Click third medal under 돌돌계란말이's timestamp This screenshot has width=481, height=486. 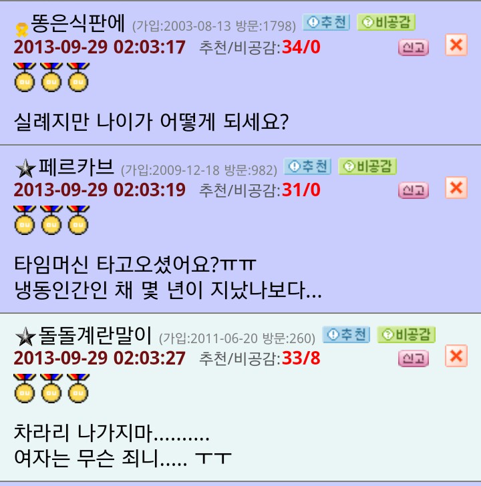(x=78, y=389)
